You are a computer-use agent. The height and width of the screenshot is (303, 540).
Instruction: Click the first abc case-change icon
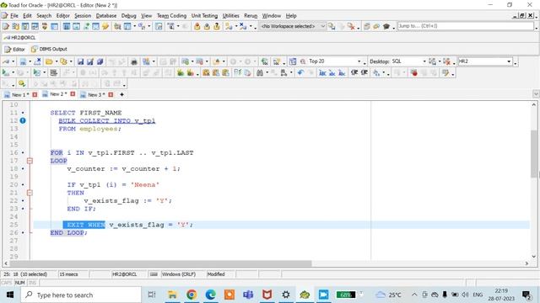[x=322, y=72]
